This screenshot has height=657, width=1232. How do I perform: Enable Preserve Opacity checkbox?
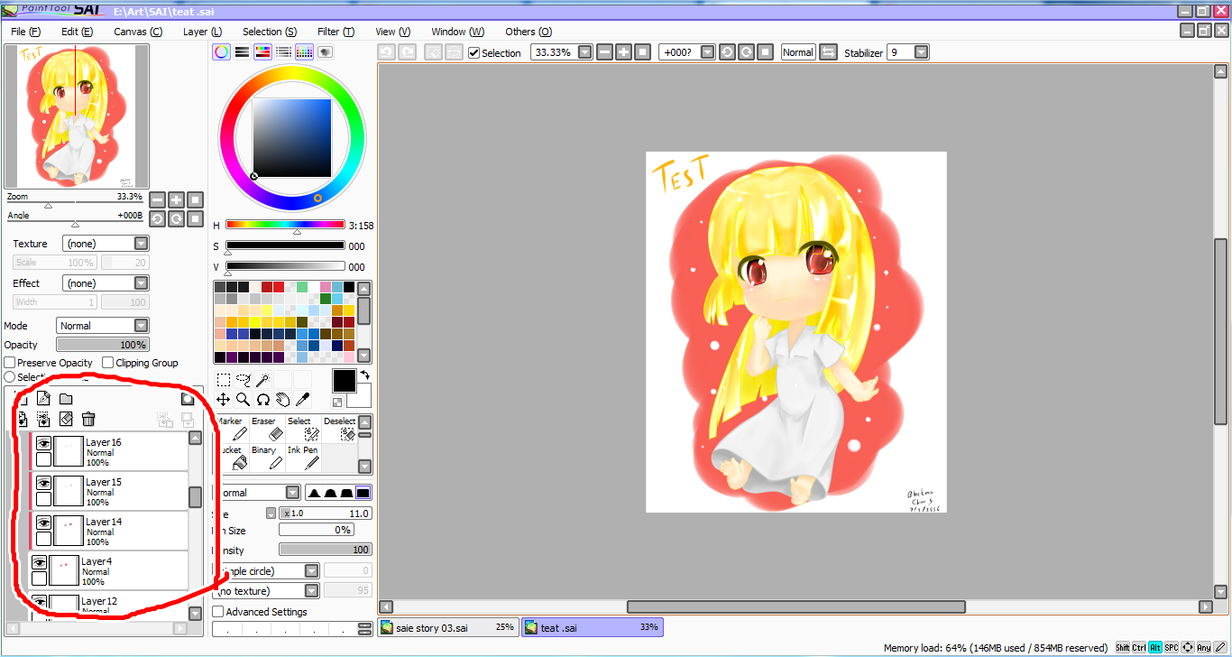[x=10, y=363]
